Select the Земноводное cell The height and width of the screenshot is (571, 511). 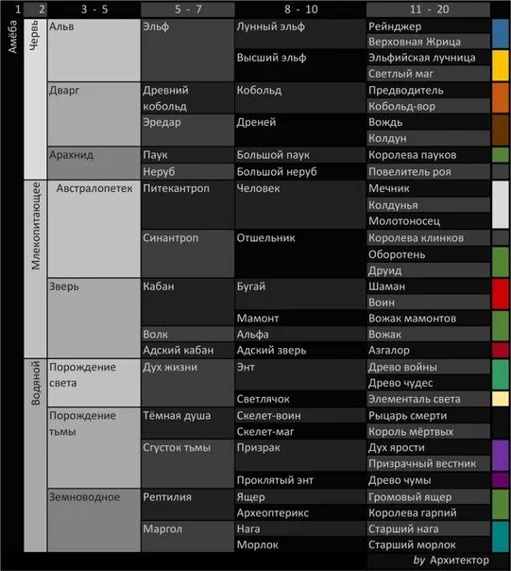point(94,521)
